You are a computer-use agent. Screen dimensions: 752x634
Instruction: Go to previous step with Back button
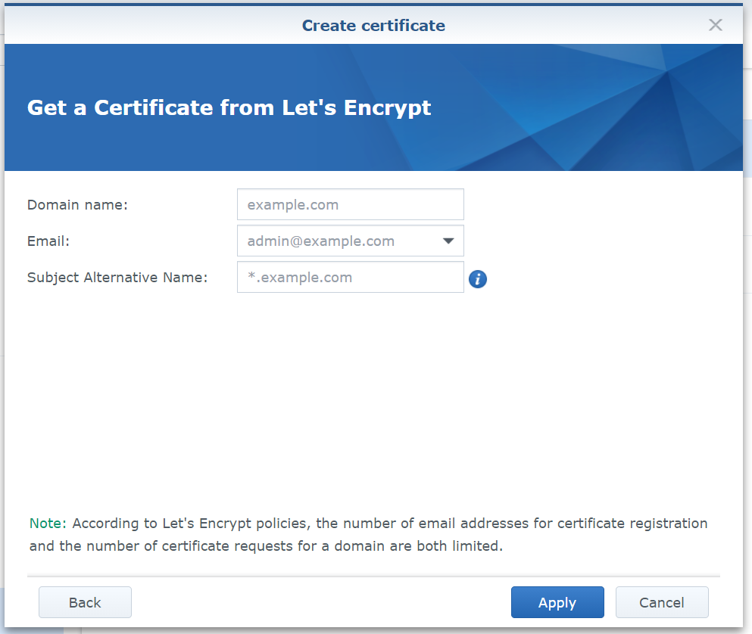pyautogui.click(x=85, y=602)
